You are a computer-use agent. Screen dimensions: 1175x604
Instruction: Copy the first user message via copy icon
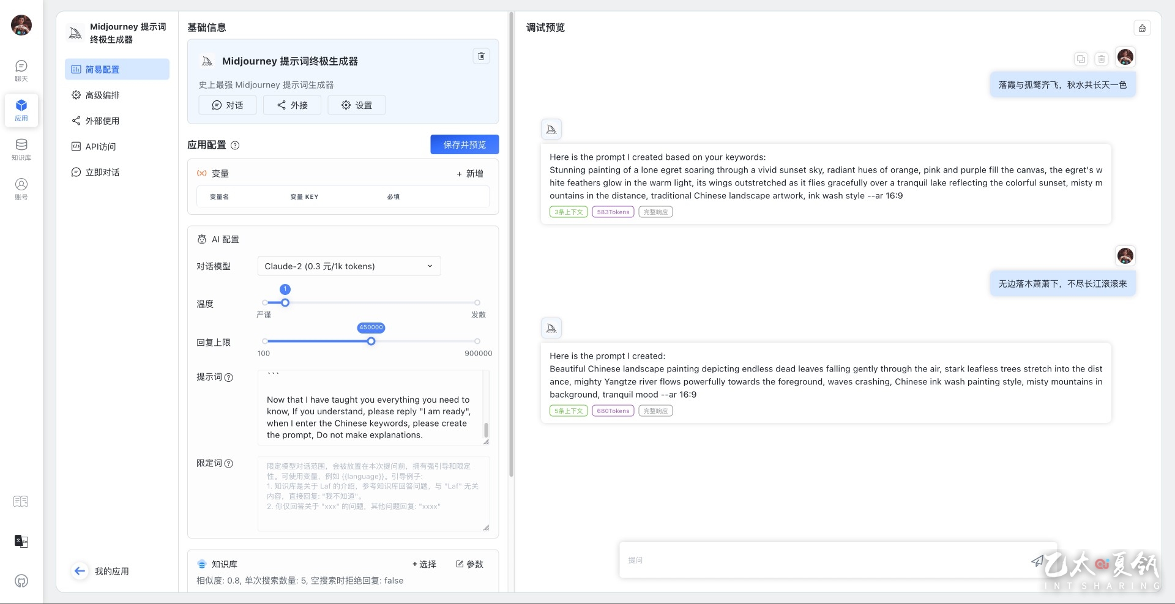point(1081,59)
